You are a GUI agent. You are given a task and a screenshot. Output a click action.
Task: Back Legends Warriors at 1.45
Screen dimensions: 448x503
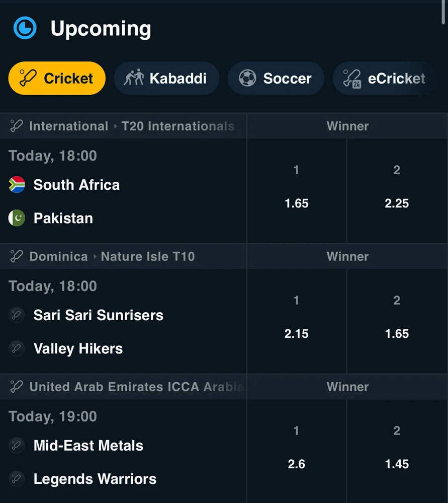pos(397,453)
